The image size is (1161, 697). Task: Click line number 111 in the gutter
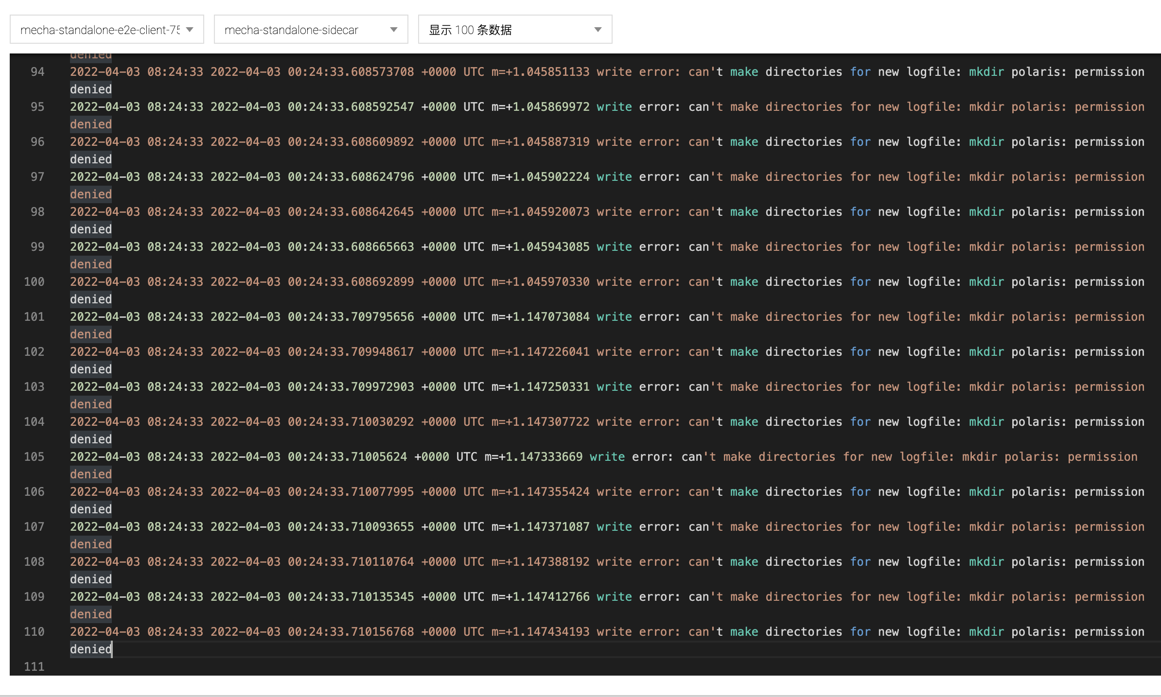pyautogui.click(x=34, y=667)
